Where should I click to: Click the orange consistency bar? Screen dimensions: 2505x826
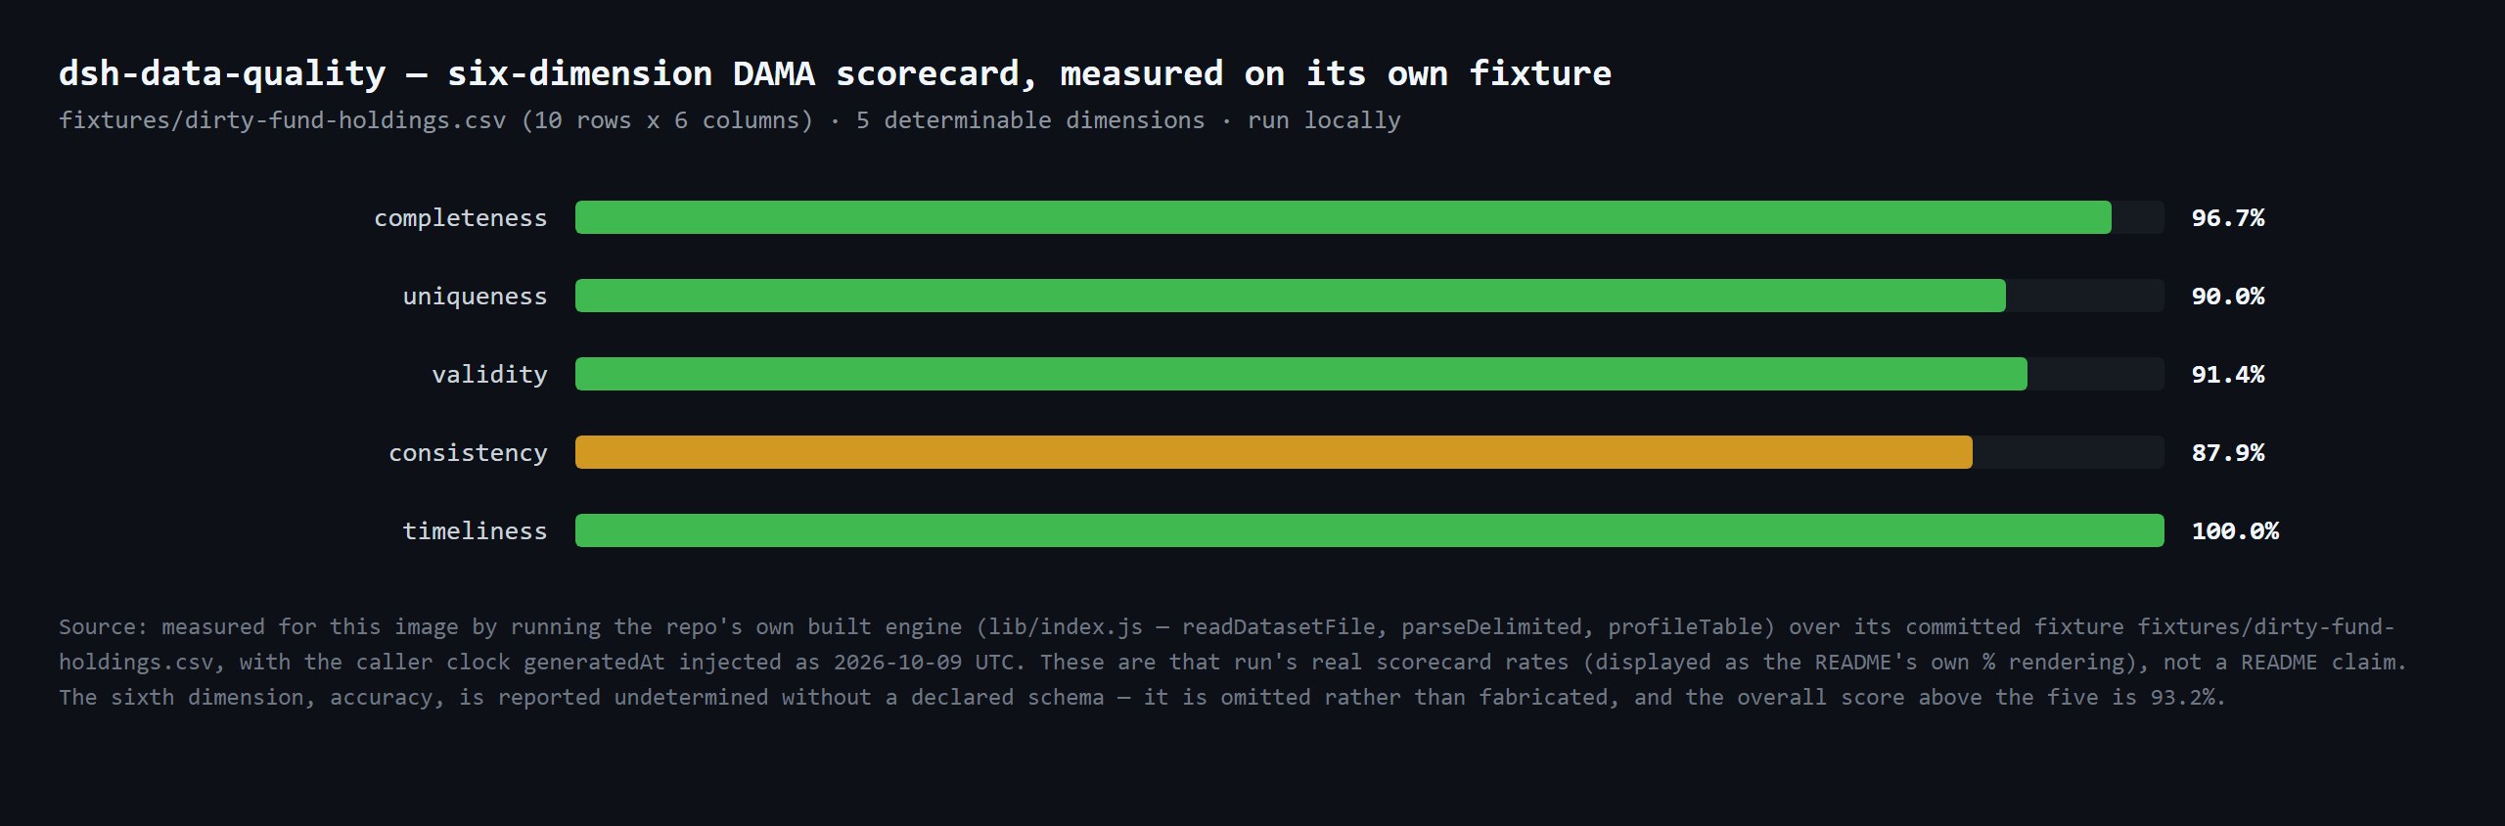tap(1273, 452)
